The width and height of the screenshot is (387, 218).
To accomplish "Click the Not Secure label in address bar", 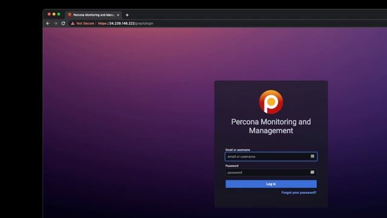I will coord(85,23).
